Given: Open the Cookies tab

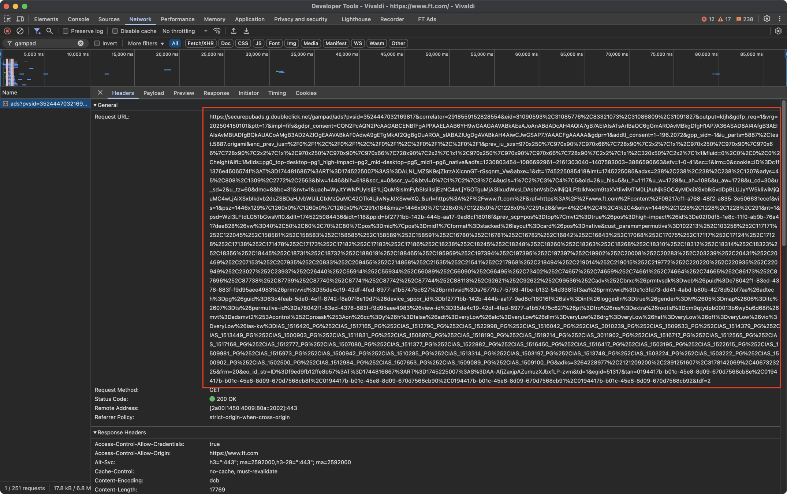Looking at the screenshot, I should pyautogui.click(x=306, y=93).
